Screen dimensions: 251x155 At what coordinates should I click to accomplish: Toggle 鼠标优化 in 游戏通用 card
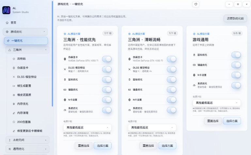(x=236, y=55)
